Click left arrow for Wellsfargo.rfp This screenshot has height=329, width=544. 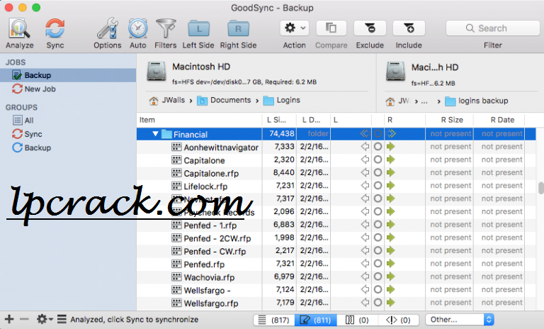click(365, 303)
